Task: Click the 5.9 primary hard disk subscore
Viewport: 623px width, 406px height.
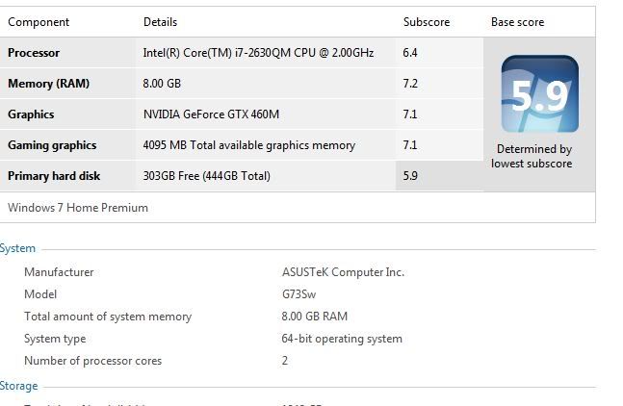Action: (410, 176)
